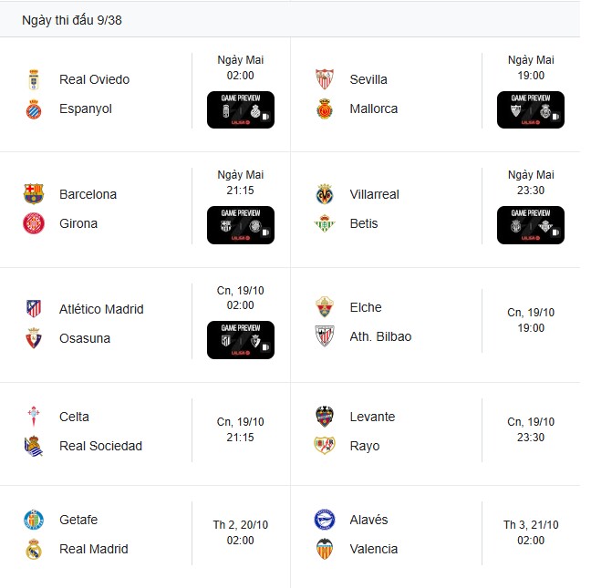
Task: Open Real Oviedo vs Espanyol game preview
Action: (x=241, y=109)
